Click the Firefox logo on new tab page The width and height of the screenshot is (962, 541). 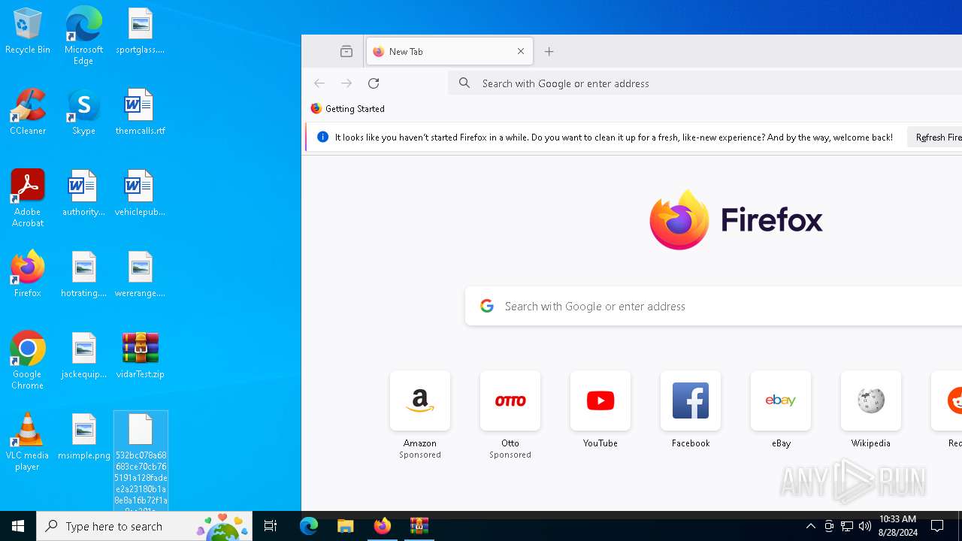[x=736, y=219]
